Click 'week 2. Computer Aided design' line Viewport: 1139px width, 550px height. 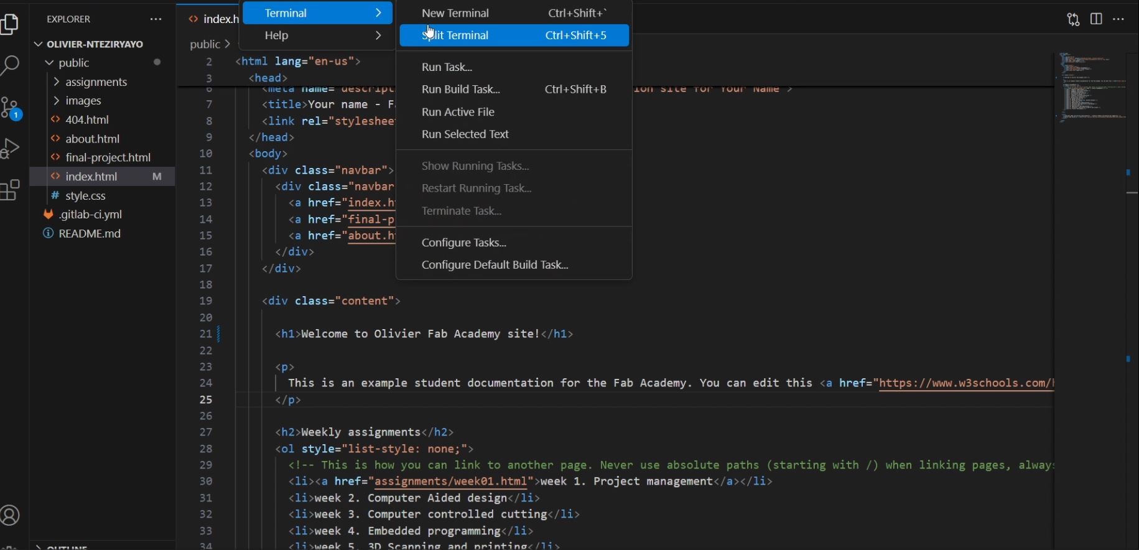(x=414, y=498)
